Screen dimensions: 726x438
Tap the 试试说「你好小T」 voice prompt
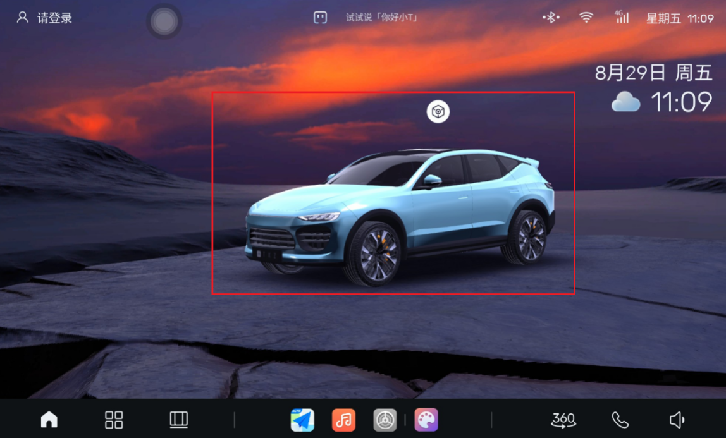(x=382, y=18)
